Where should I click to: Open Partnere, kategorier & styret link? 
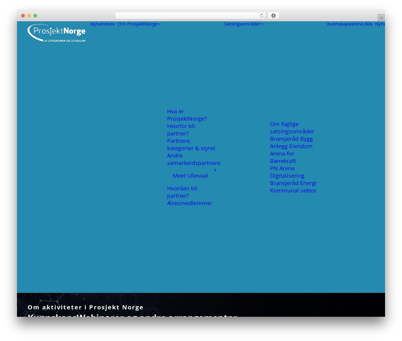[191, 144]
